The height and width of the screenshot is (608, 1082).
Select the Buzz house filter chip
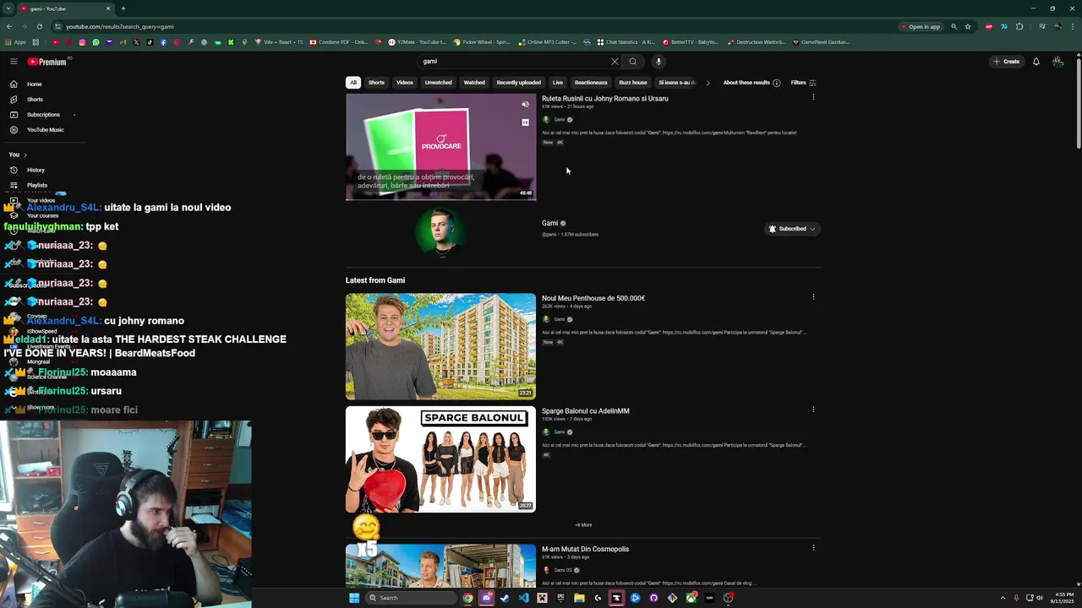pos(633,83)
